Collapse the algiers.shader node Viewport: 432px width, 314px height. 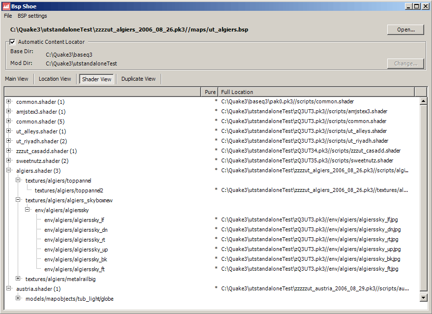(x=9, y=170)
